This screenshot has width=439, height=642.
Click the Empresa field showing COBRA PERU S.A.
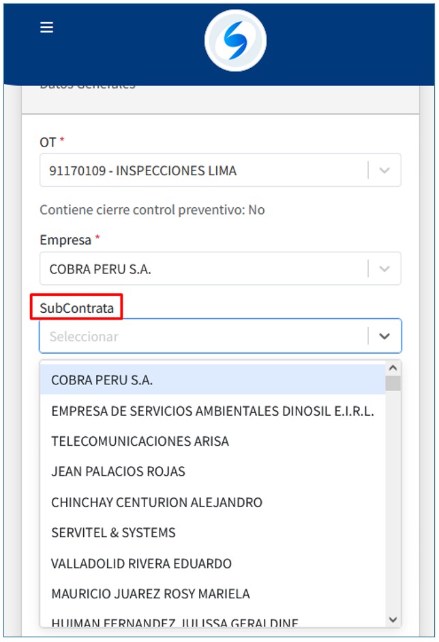tap(205, 269)
